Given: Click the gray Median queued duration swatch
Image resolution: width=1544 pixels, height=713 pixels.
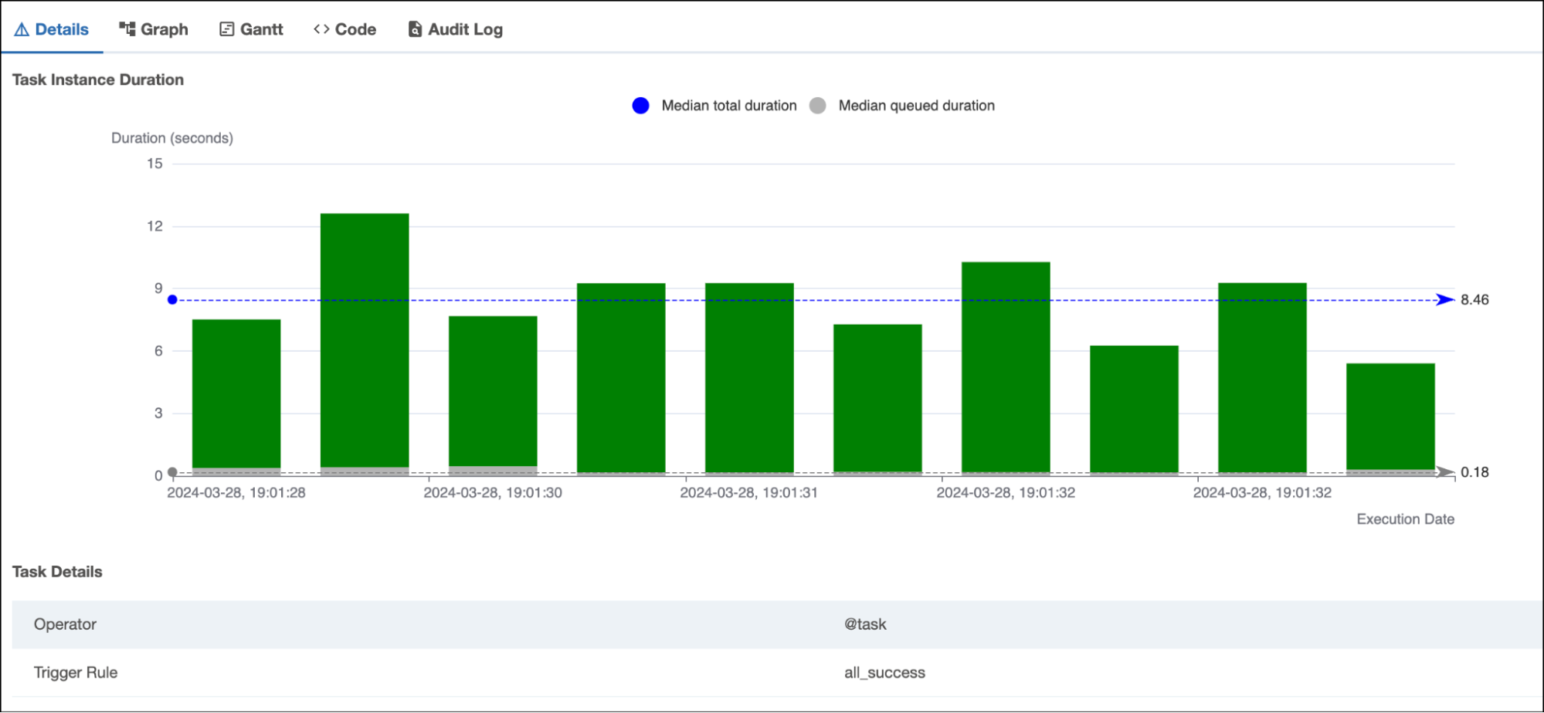Looking at the screenshot, I should click(817, 106).
